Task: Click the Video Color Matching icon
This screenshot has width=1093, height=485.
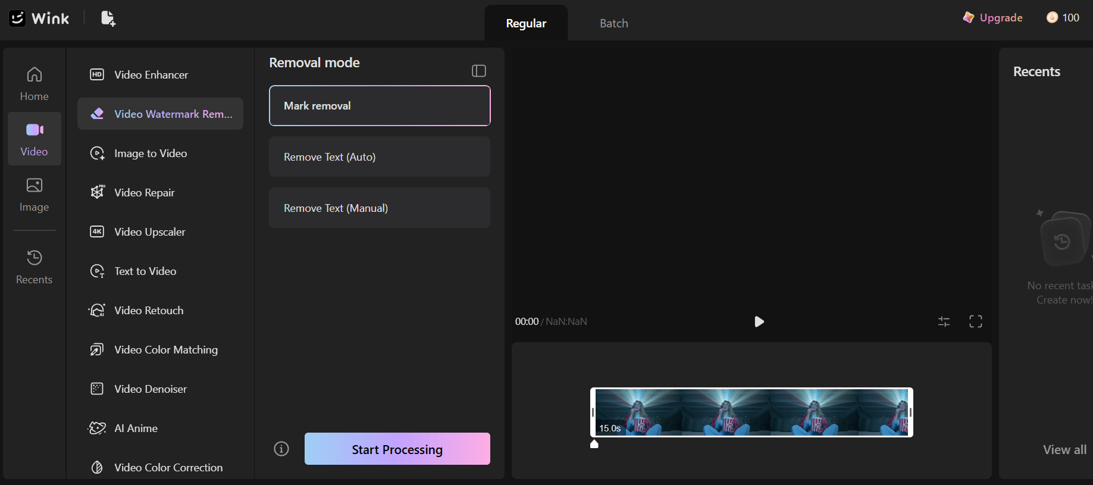Action: [x=97, y=349]
